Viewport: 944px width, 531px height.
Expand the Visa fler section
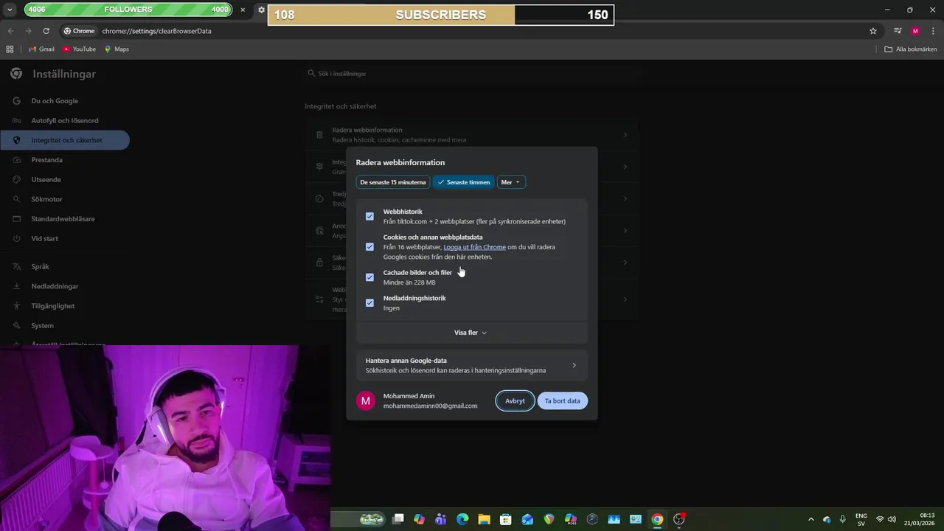(471, 333)
